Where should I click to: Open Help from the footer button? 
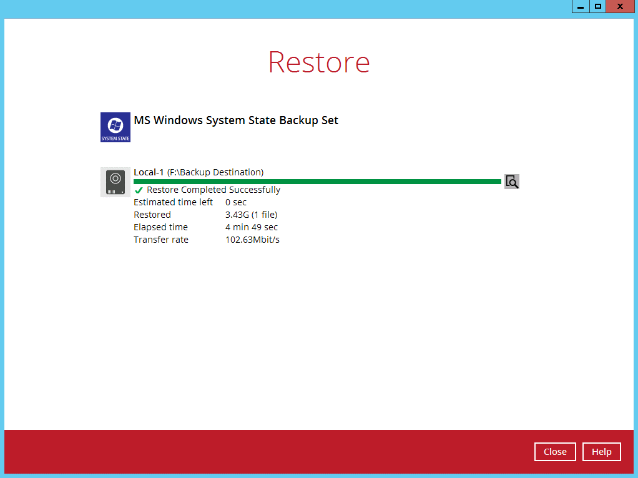pos(601,452)
